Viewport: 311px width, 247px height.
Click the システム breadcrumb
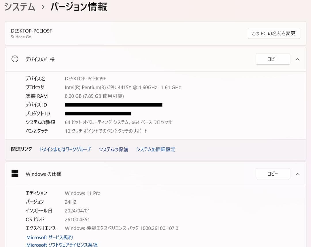pyautogui.click(x=19, y=7)
